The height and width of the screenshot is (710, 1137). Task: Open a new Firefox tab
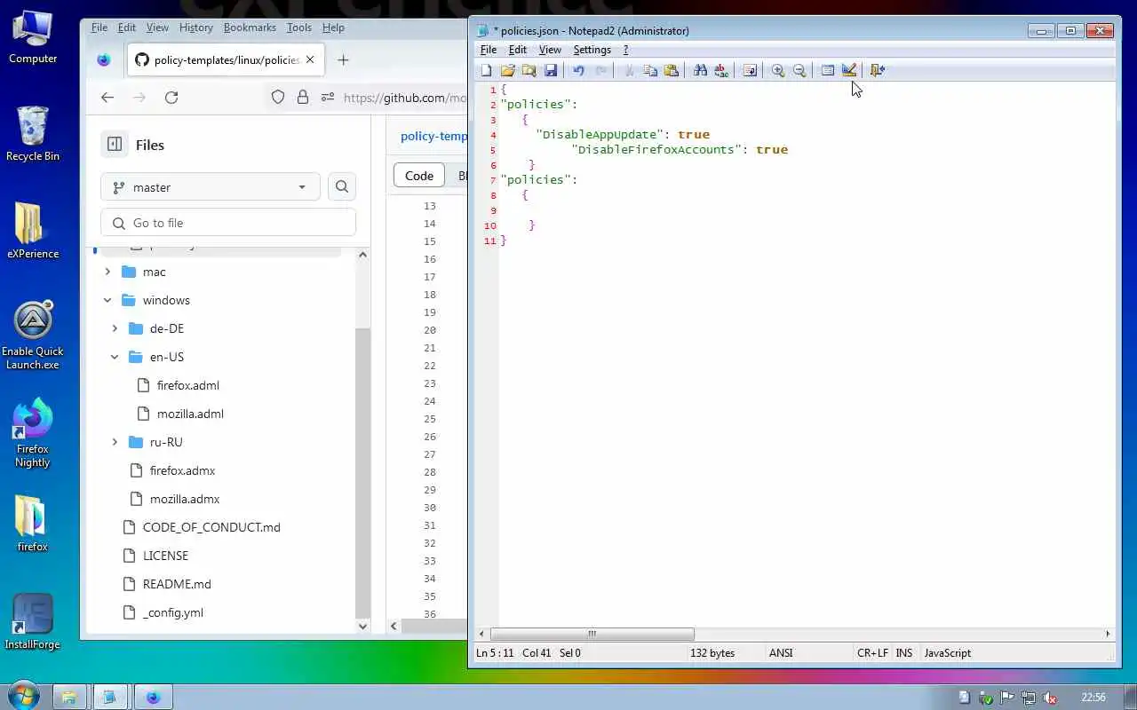click(343, 60)
